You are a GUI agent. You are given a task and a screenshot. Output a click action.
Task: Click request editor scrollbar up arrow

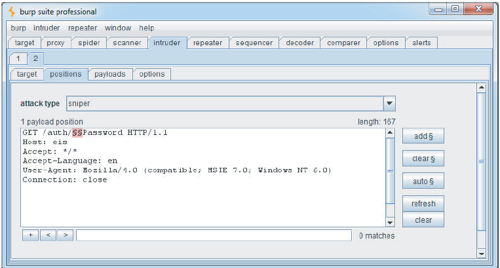click(x=390, y=132)
